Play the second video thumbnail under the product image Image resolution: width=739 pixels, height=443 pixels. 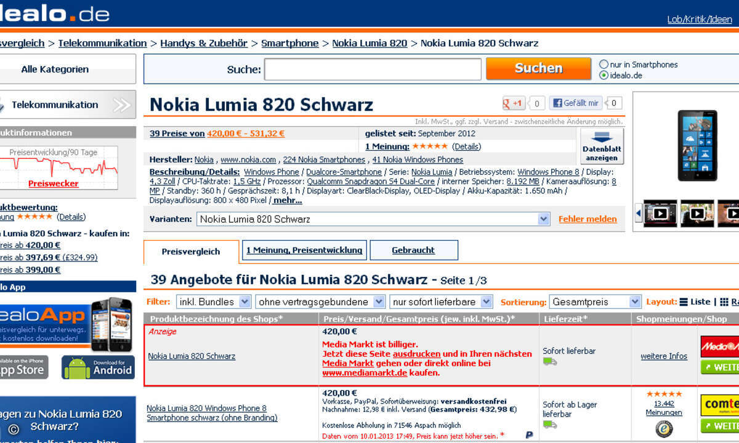(x=697, y=214)
